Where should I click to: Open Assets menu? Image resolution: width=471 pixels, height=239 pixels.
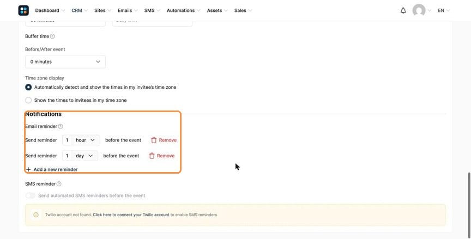pos(217,10)
